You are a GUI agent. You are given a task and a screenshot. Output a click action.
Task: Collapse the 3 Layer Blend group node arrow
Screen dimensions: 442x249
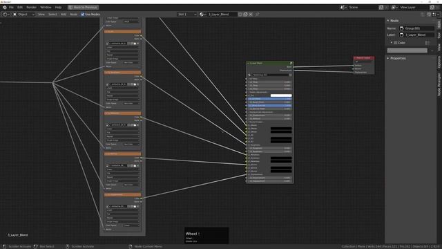pos(248,63)
